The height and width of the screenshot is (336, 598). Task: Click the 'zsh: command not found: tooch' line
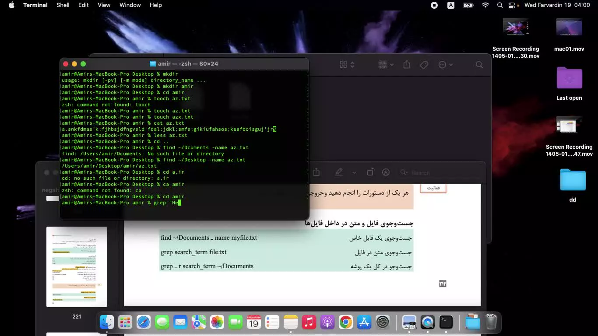(x=106, y=105)
